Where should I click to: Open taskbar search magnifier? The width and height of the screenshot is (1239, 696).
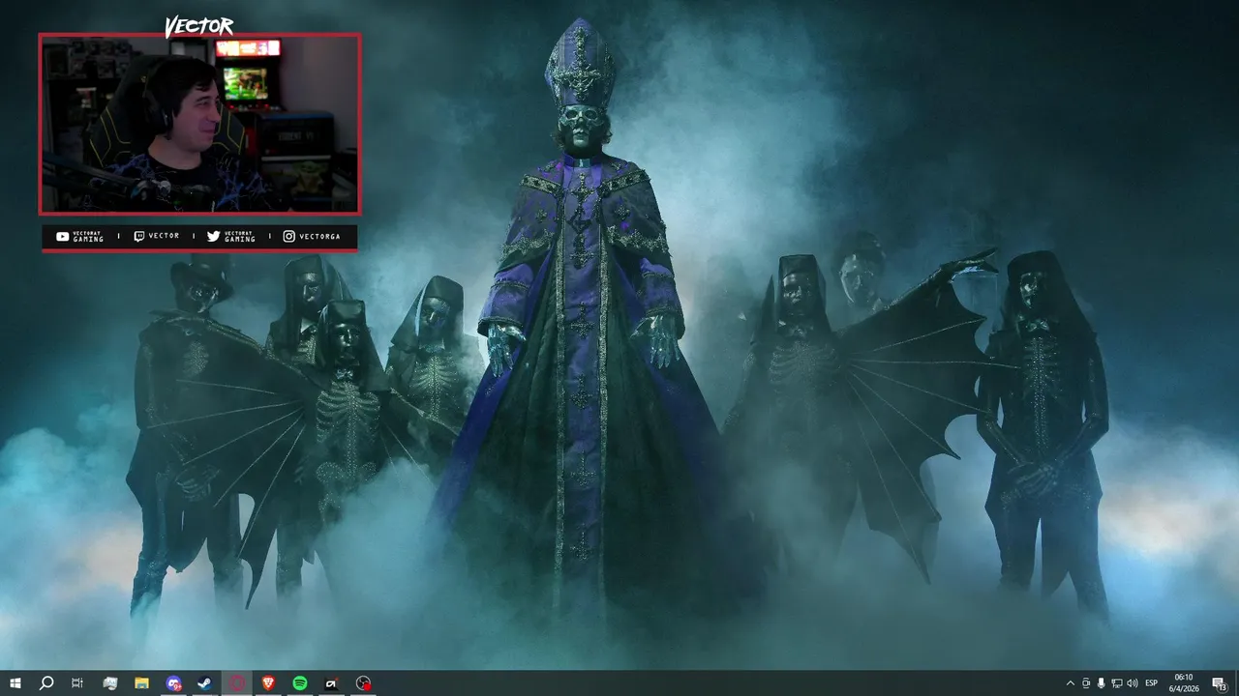click(46, 683)
